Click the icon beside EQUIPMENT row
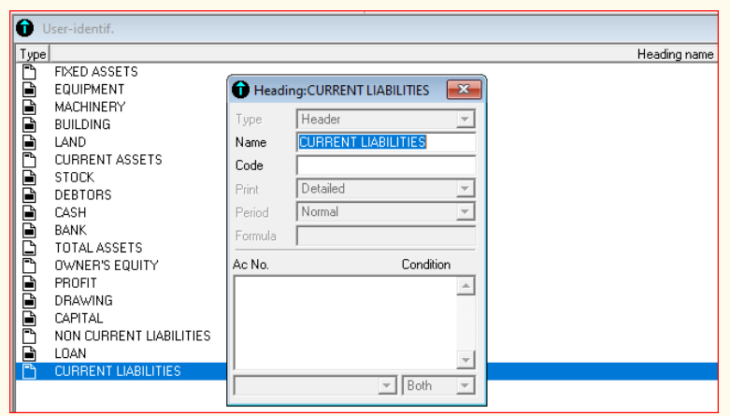 click(x=29, y=90)
